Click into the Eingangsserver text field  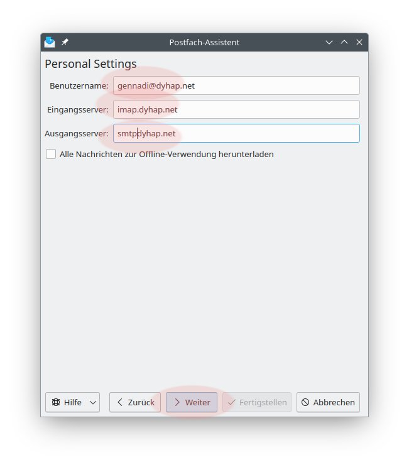coord(236,109)
